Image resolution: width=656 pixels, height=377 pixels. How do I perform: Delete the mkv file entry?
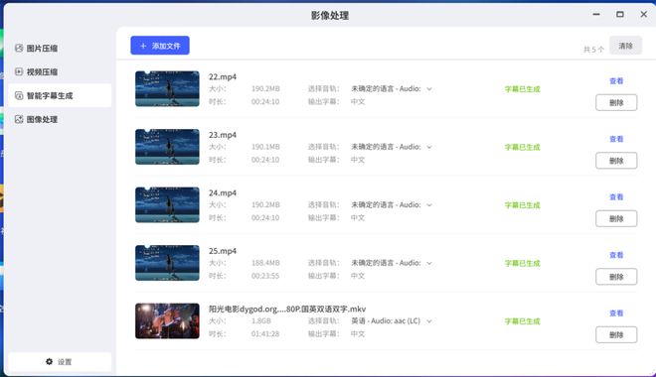[616, 334]
